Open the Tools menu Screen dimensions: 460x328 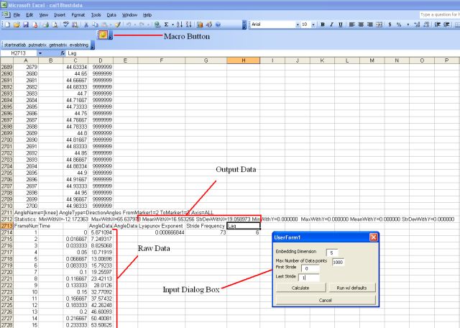[94, 14]
